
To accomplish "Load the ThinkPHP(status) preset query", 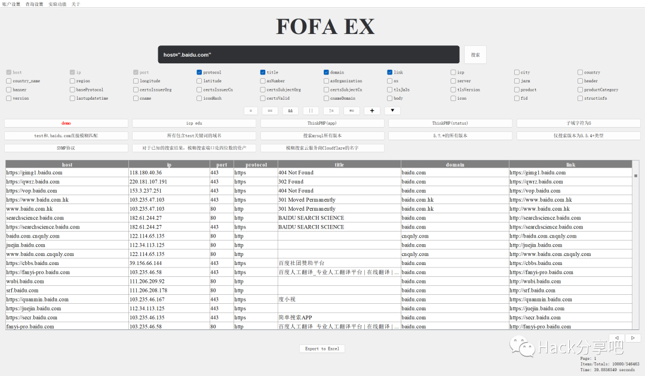I will pos(450,124).
